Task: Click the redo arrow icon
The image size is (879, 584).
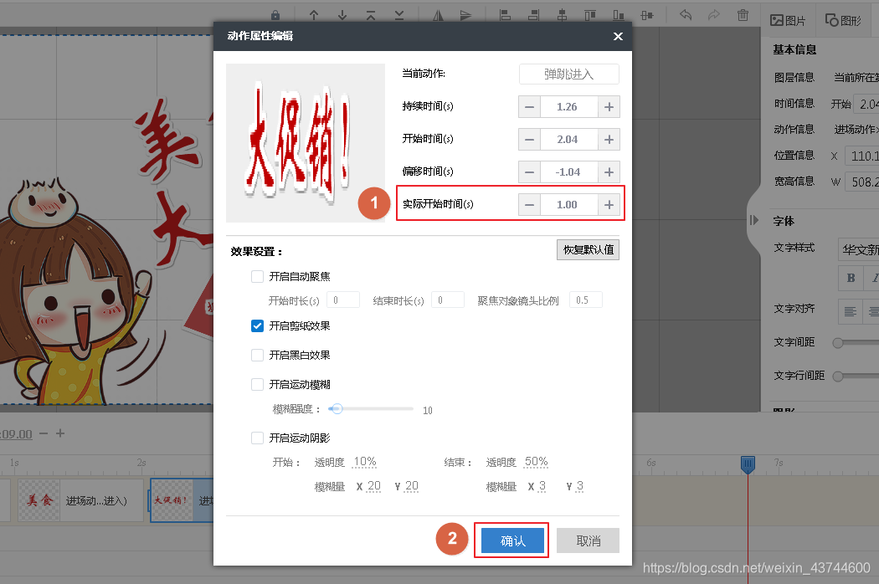Action: 713,15
